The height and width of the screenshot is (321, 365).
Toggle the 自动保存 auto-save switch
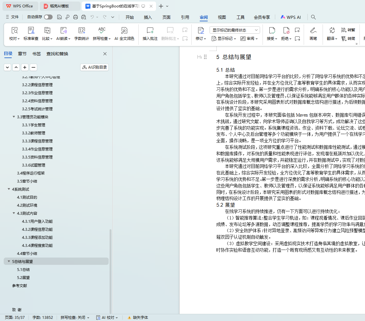pyautogui.click(x=48, y=17)
